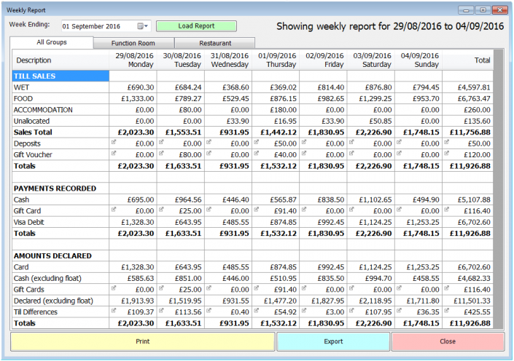Open Deposits detail icon in Total column
The width and height of the screenshot is (514, 361).
(x=446, y=142)
